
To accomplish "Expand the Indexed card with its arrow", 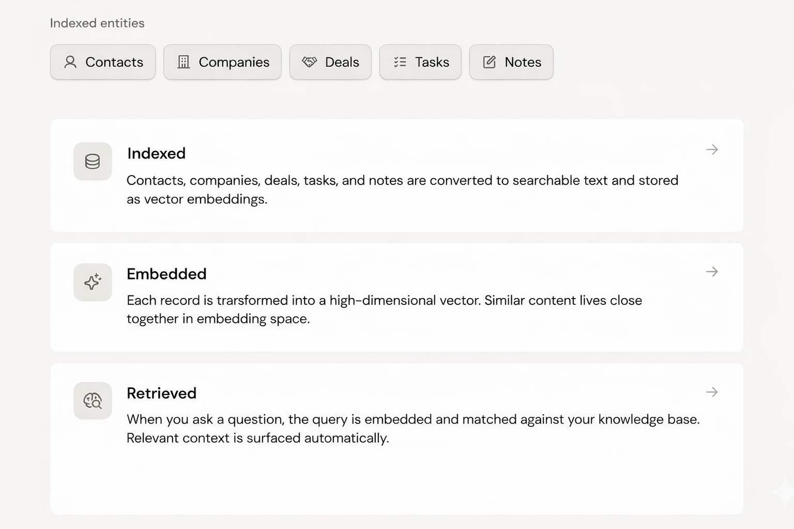I will coord(712,149).
